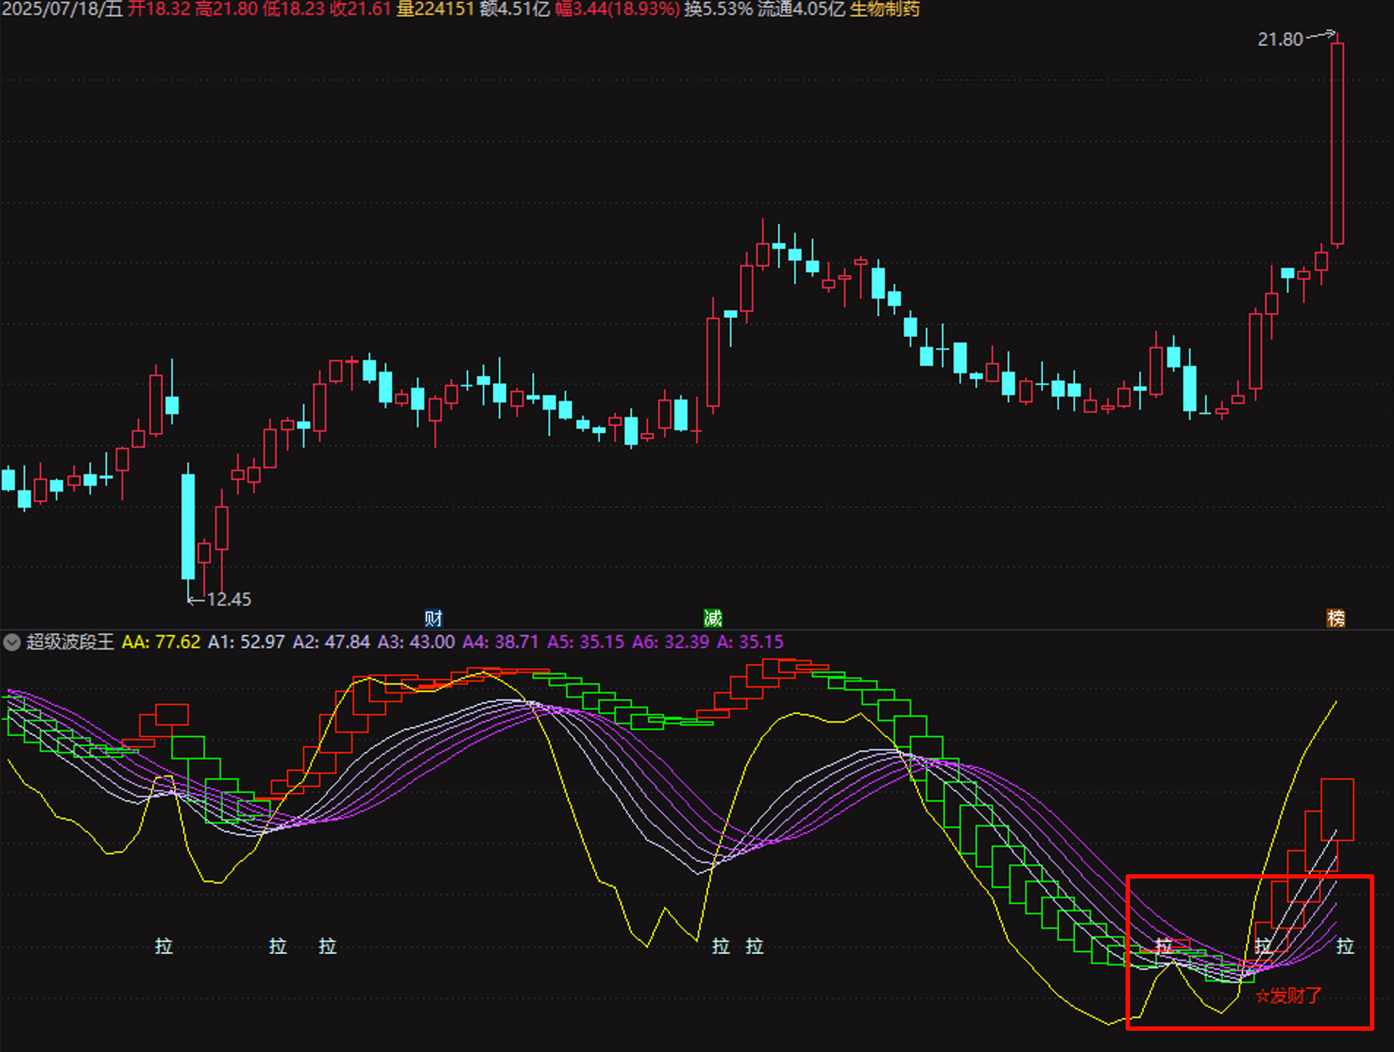Viewport: 1394px width, 1052px height.
Task: Click the AA: 77.62 yellow indicator value
Action: pos(161,642)
